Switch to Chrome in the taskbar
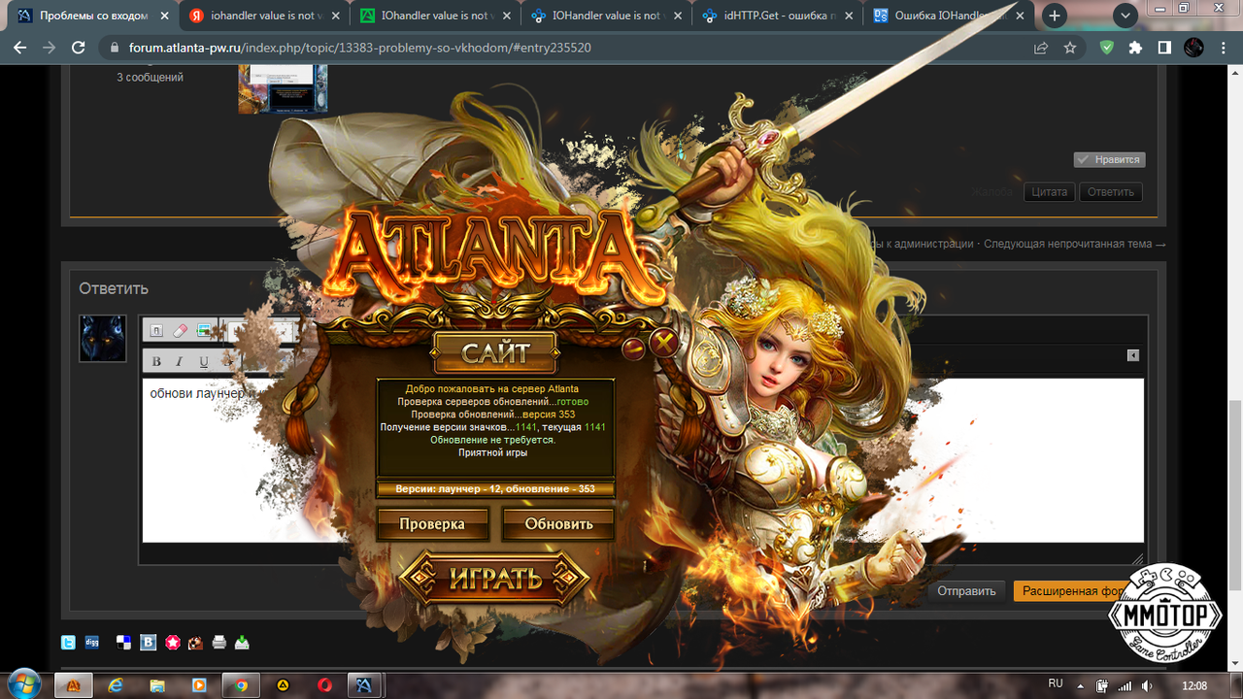 click(241, 684)
